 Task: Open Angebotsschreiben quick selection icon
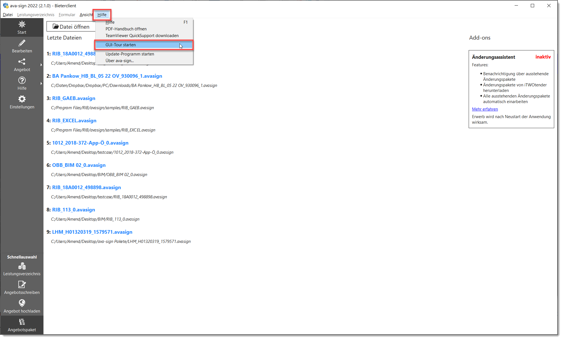22,284
